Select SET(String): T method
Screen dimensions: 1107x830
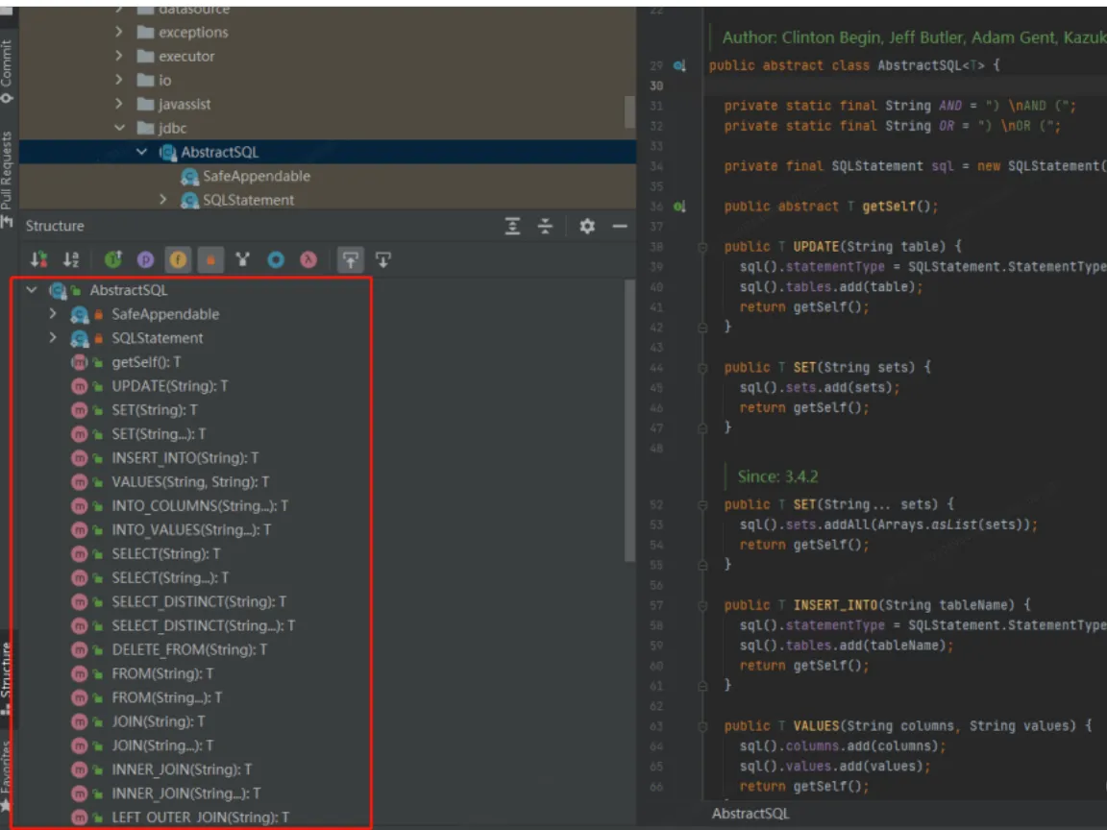(x=155, y=410)
